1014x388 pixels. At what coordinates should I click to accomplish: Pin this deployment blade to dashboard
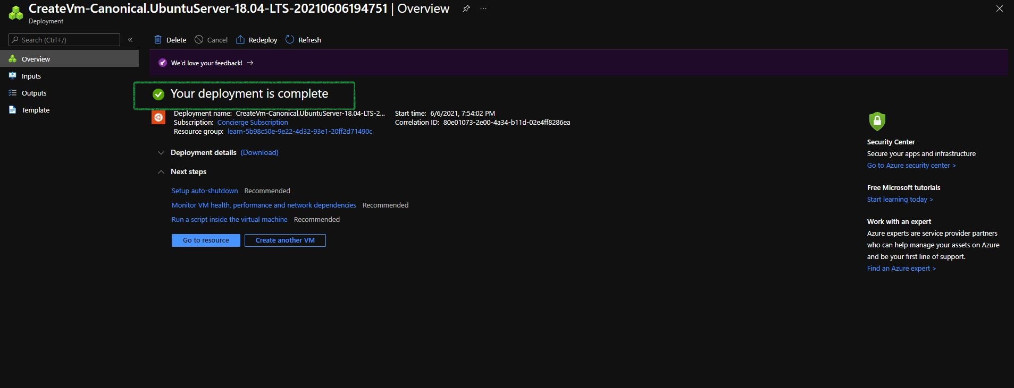click(466, 8)
